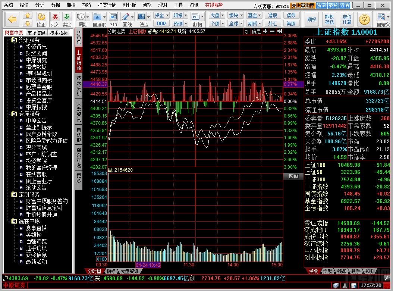This screenshot has height=291, width=393.
Task: Click the down arrow page icon
Action: (x=28, y=24)
